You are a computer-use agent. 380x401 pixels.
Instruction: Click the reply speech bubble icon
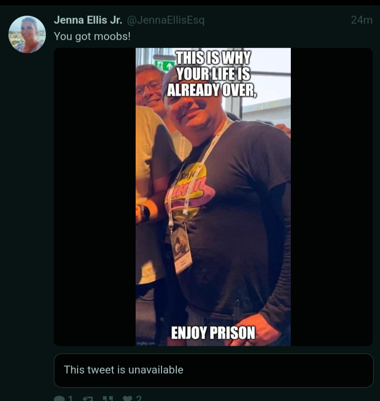coord(59,398)
